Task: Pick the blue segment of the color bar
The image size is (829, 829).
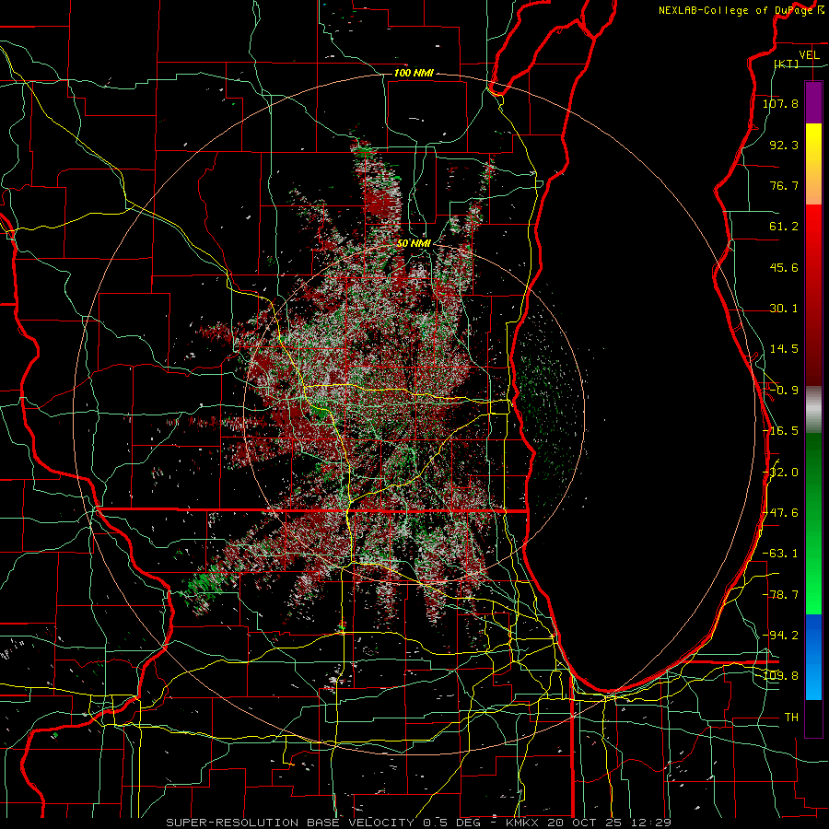Action: (813, 657)
